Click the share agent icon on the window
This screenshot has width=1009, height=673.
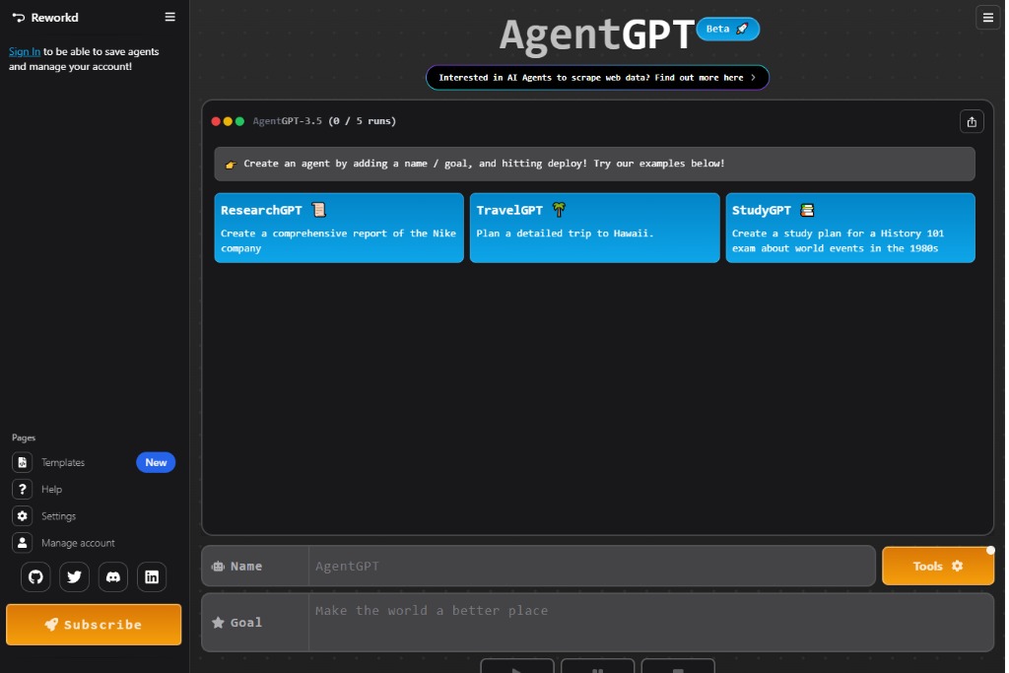pos(971,120)
